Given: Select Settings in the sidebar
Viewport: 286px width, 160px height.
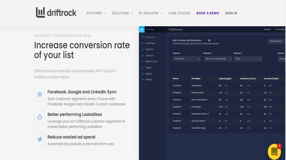Looking at the screenshot, I should (x=149, y=79).
